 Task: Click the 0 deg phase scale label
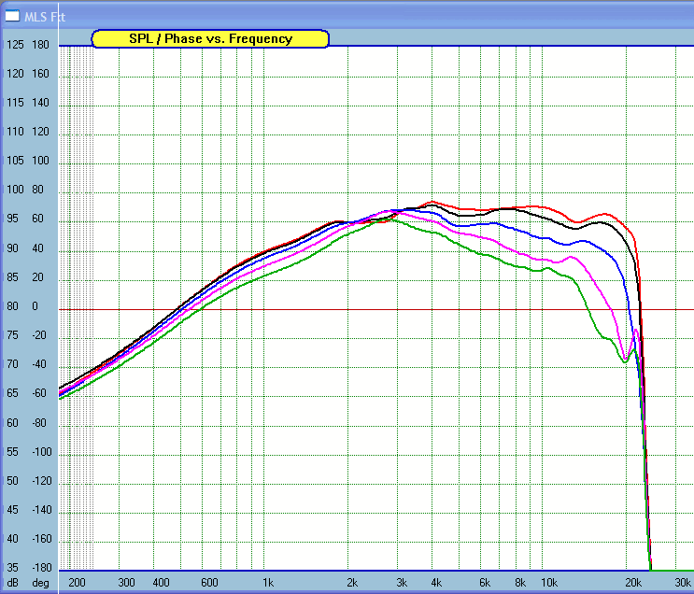35,306
